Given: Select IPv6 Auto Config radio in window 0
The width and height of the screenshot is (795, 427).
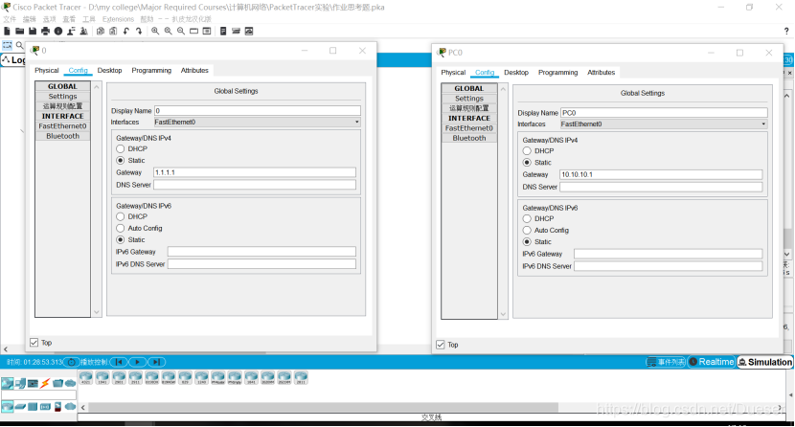Looking at the screenshot, I should point(120,229).
